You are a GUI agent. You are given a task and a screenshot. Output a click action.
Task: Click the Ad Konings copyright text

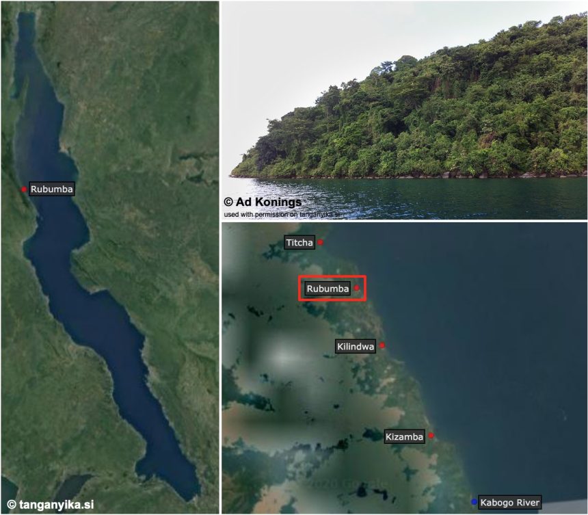coord(263,202)
